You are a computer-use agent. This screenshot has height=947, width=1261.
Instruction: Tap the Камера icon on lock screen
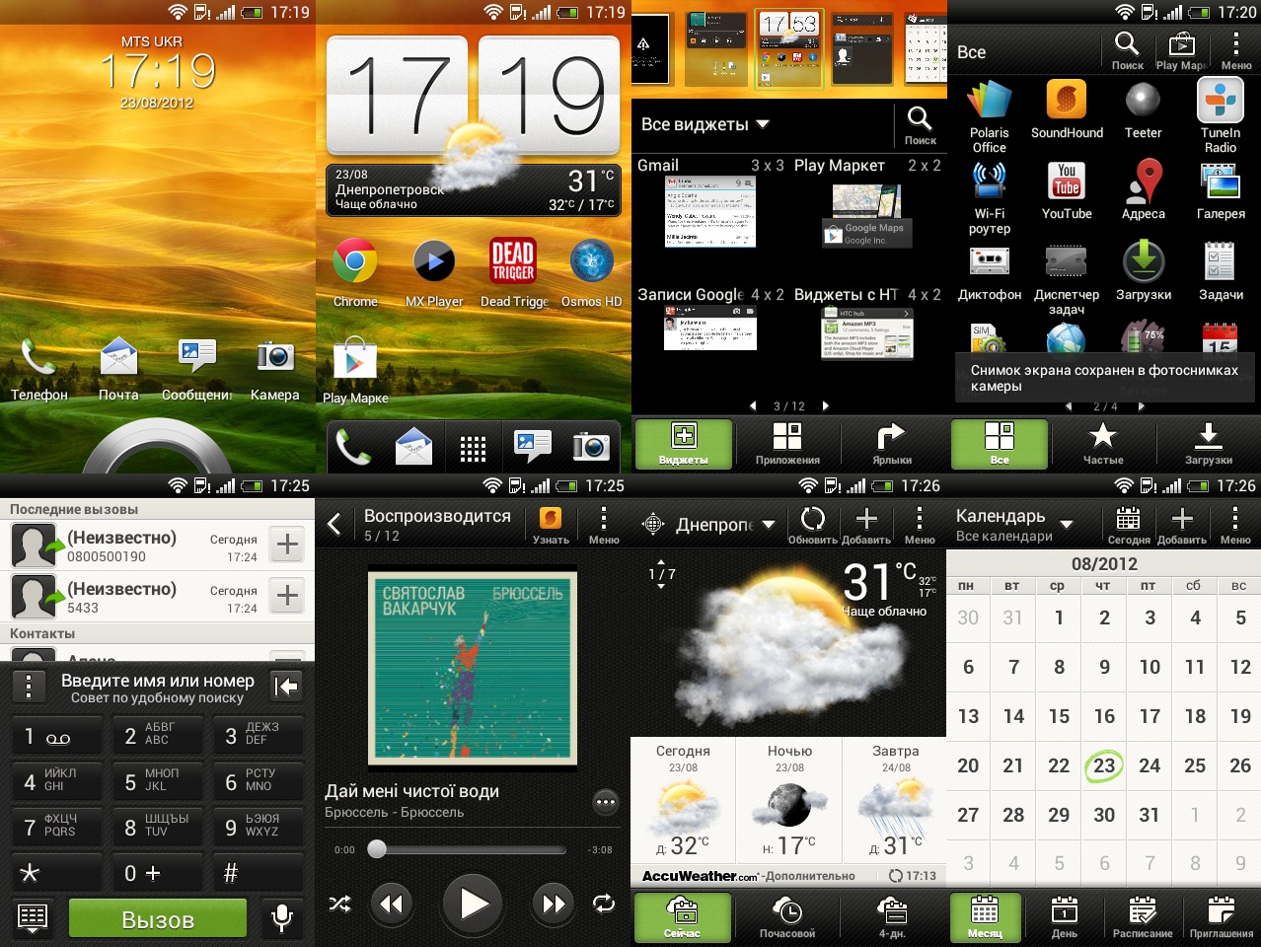[275, 356]
